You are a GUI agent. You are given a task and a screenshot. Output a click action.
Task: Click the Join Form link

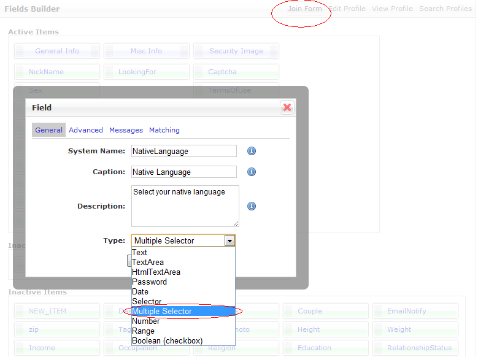click(305, 9)
